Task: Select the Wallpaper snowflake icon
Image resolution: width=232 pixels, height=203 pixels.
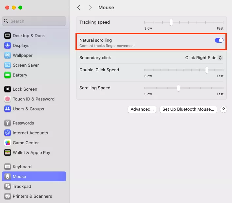Action: click(x=8, y=56)
